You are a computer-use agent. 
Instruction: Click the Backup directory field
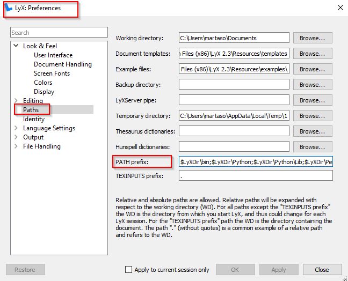[234, 85]
